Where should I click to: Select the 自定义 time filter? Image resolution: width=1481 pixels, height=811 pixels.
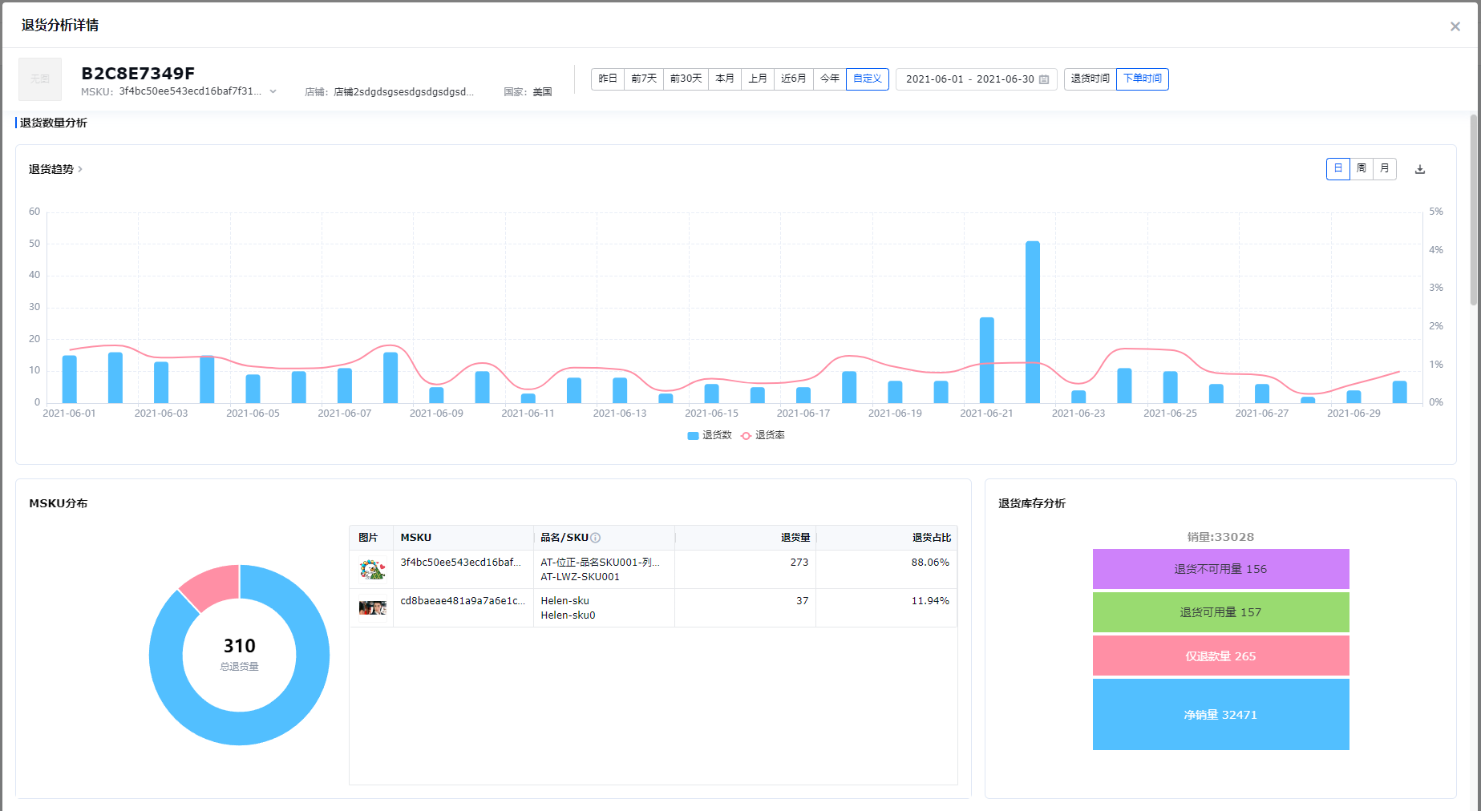(x=868, y=79)
